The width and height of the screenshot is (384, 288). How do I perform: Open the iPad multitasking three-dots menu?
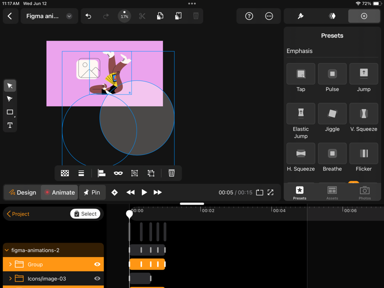[192, 3]
